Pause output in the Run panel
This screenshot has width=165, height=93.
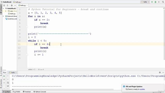point(4,83)
